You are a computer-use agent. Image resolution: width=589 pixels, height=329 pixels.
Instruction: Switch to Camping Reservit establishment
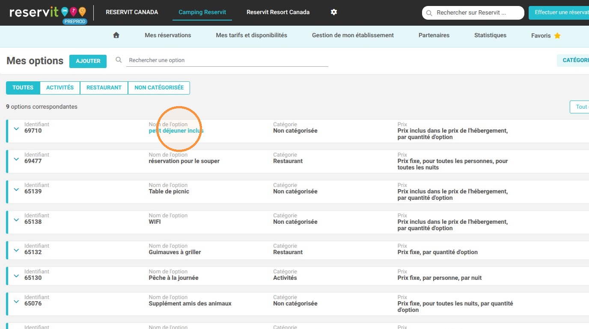click(202, 12)
